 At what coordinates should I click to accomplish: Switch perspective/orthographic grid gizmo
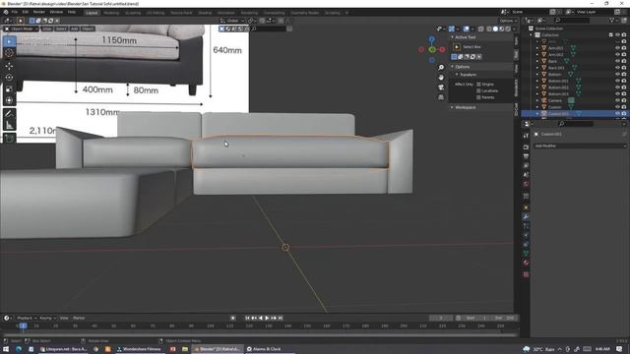[x=441, y=97]
